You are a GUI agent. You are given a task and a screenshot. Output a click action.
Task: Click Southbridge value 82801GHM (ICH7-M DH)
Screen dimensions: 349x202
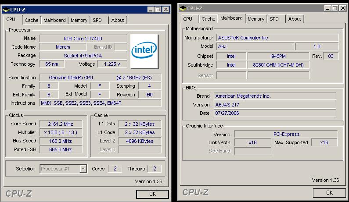[x=278, y=65]
